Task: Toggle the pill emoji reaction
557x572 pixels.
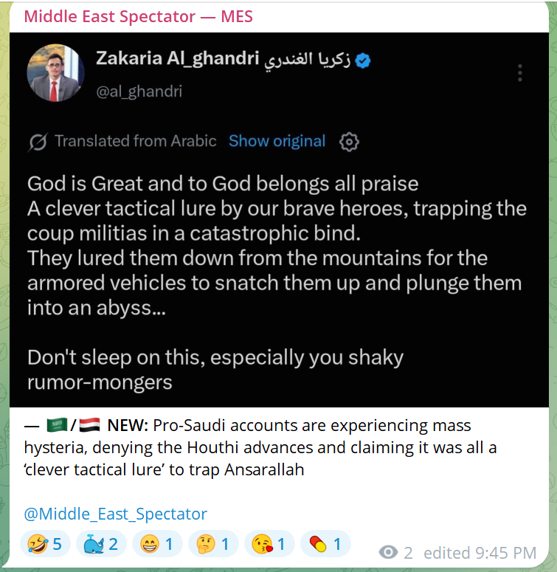Action: coord(325,544)
